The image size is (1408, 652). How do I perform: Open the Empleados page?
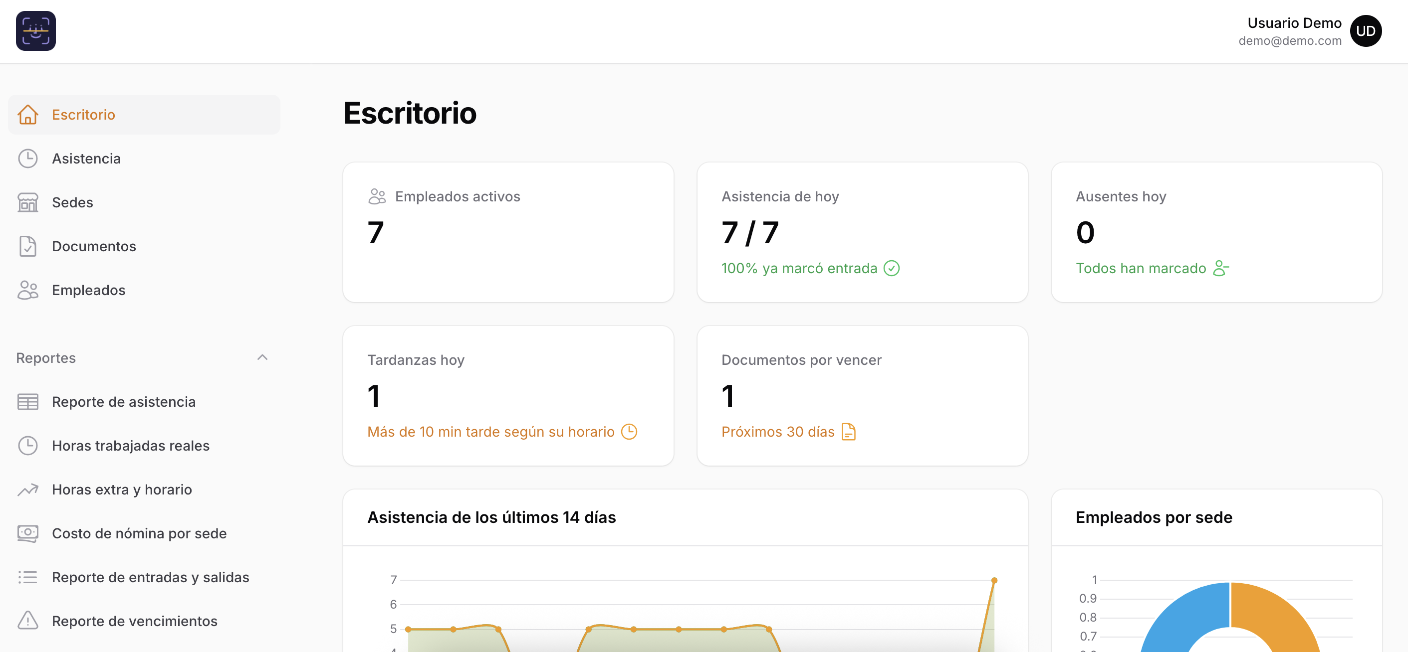point(144,290)
